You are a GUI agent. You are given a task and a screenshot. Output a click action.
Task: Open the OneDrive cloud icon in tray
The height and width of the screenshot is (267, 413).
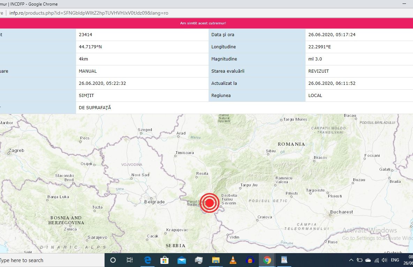(368, 260)
